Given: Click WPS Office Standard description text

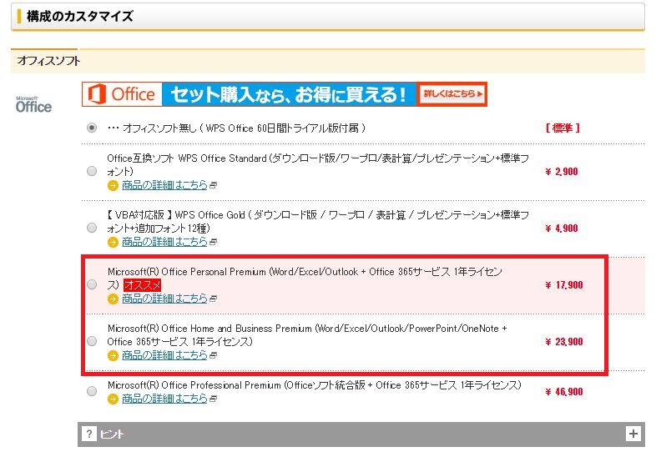Looking at the screenshot, I should click(x=318, y=165).
